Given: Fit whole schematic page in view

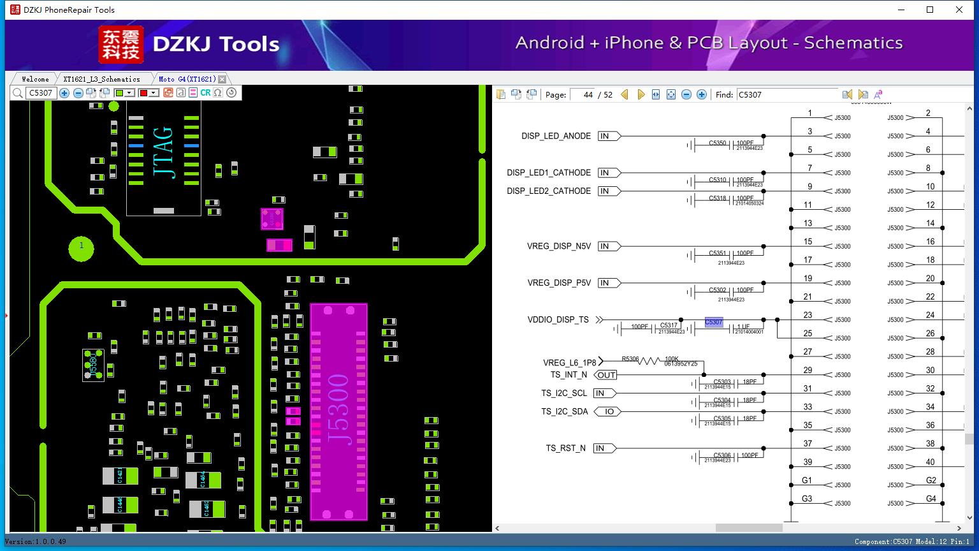Looking at the screenshot, I should (x=671, y=94).
